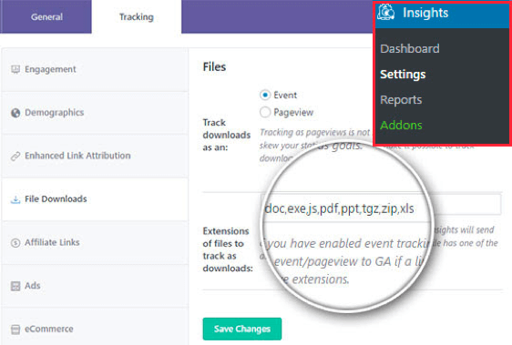The height and width of the screenshot is (345, 512).
Task: Click the Enhanced Link Attribution chain icon
Action: [x=15, y=157]
